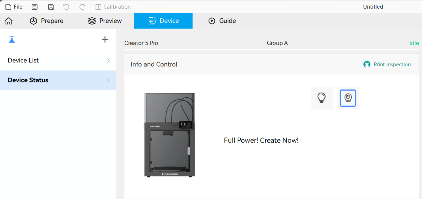422x199 pixels.
Task: Click the Full Power! Create Now! text
Action: 261,140
